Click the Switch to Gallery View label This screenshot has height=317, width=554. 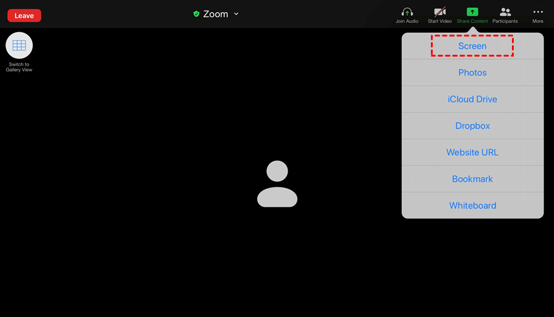19,67
